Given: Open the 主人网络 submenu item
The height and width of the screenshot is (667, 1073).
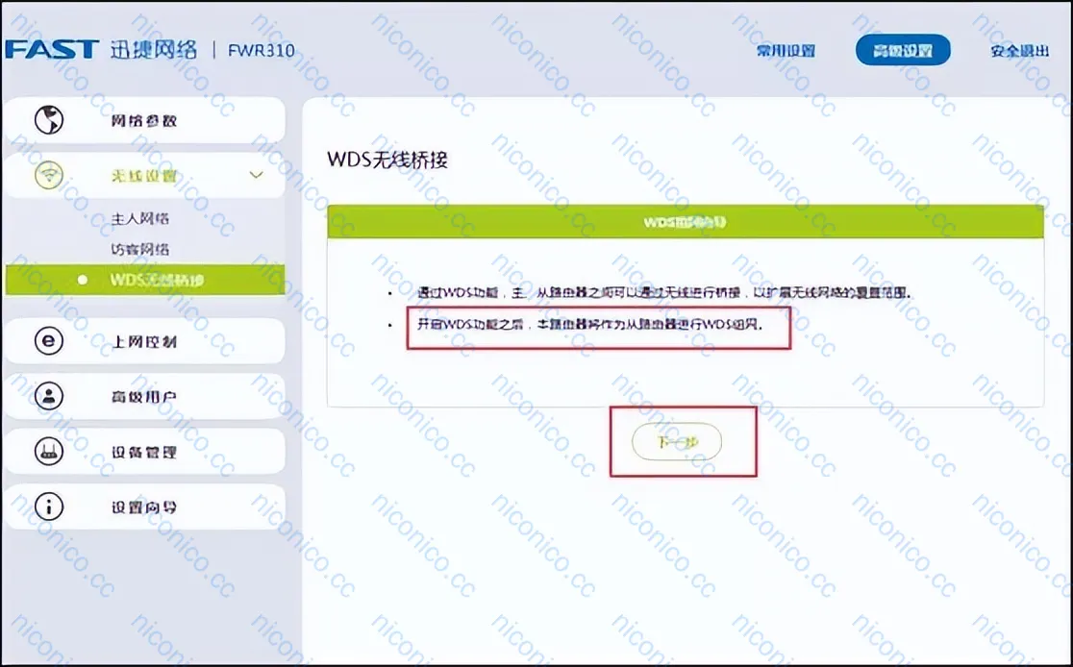Looking at the screenshot, I should tap(140, 219).
